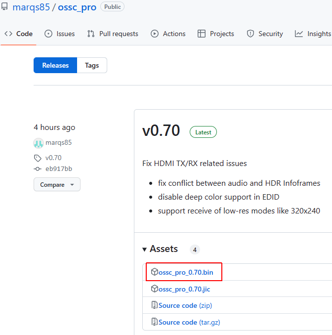
Task: Open the Actions tab
Action: [168, 34]
